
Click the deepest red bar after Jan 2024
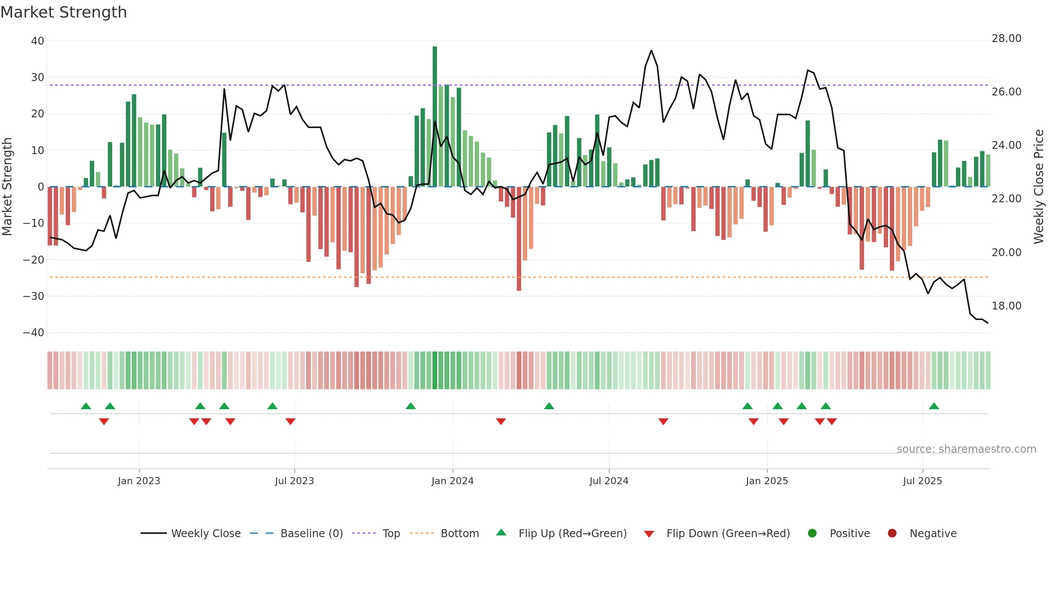click(x=519, y=239)
